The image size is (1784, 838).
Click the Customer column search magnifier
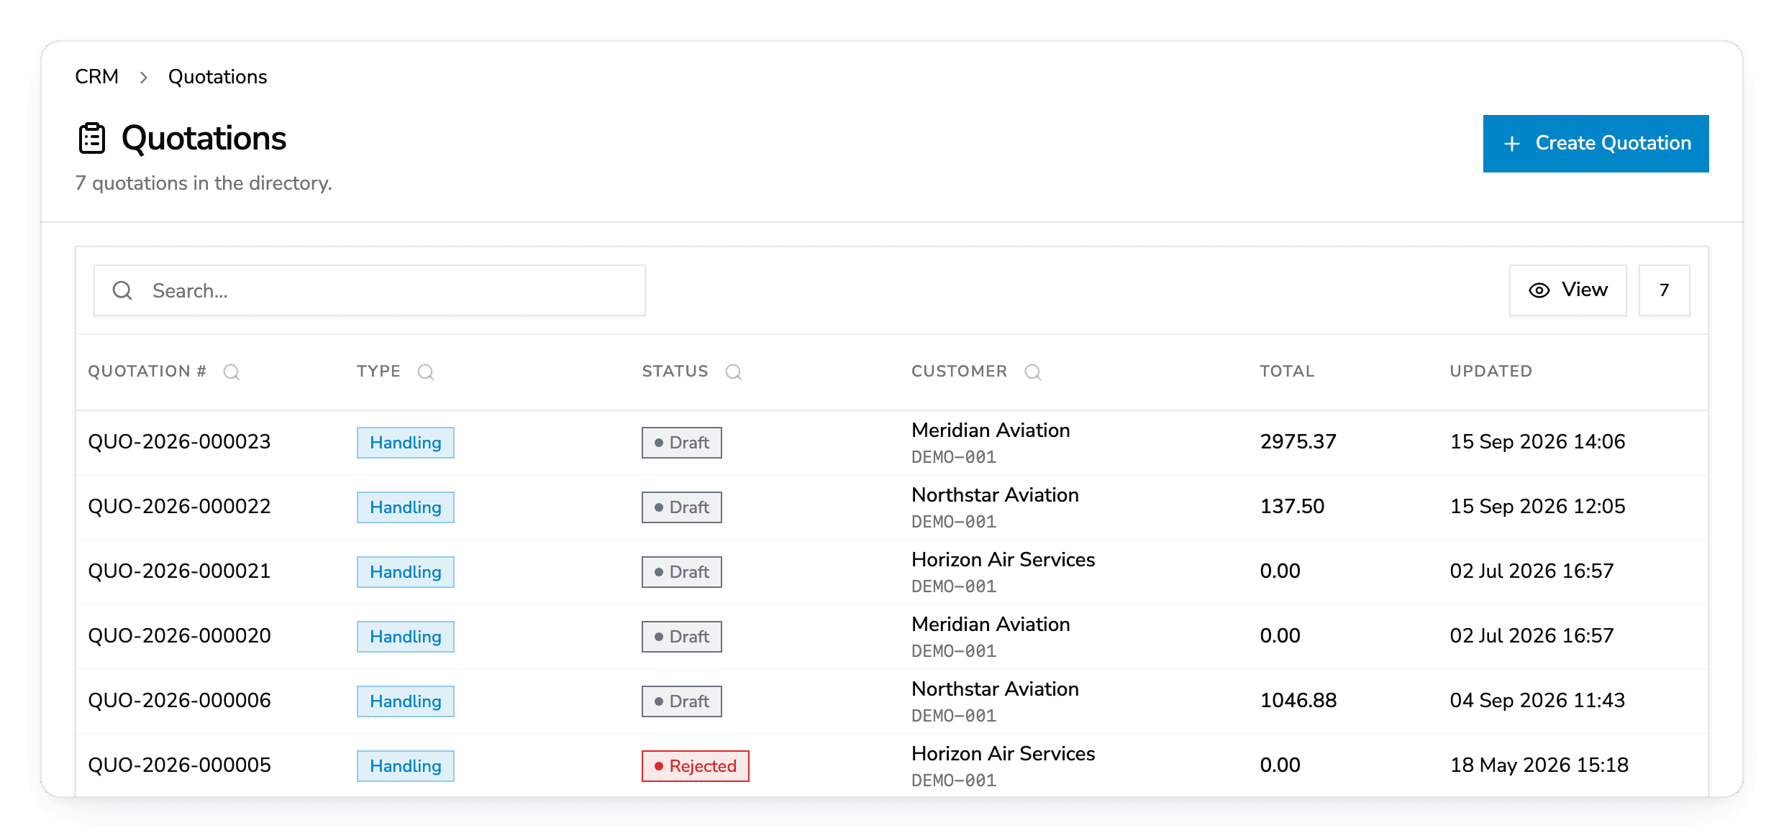pos(1033,372)
